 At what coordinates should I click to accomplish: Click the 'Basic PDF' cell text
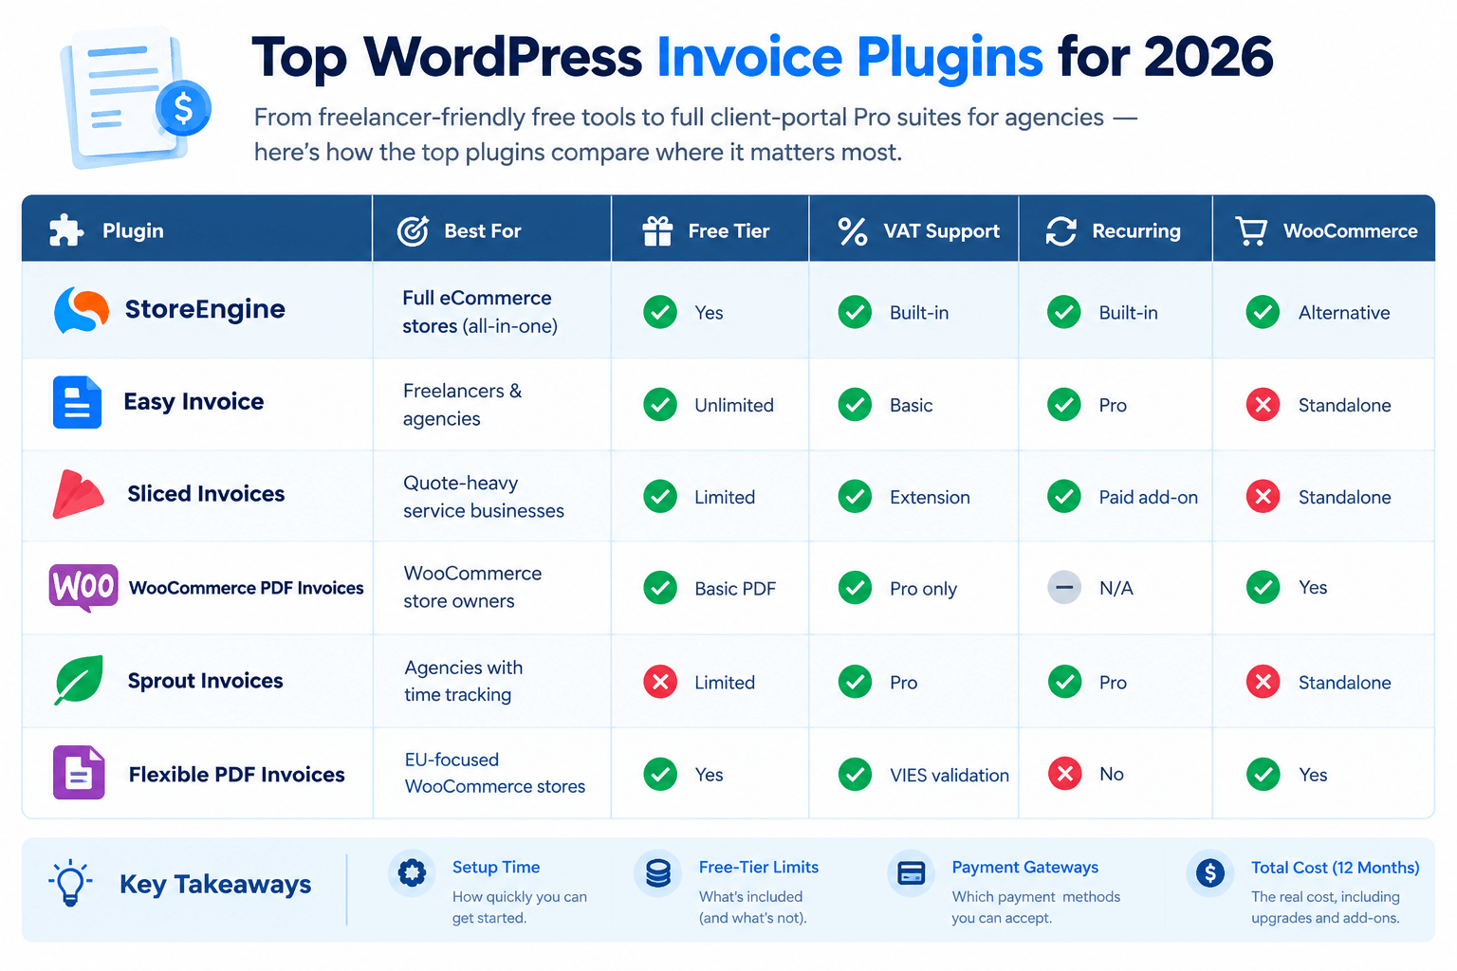coord(734,589)
